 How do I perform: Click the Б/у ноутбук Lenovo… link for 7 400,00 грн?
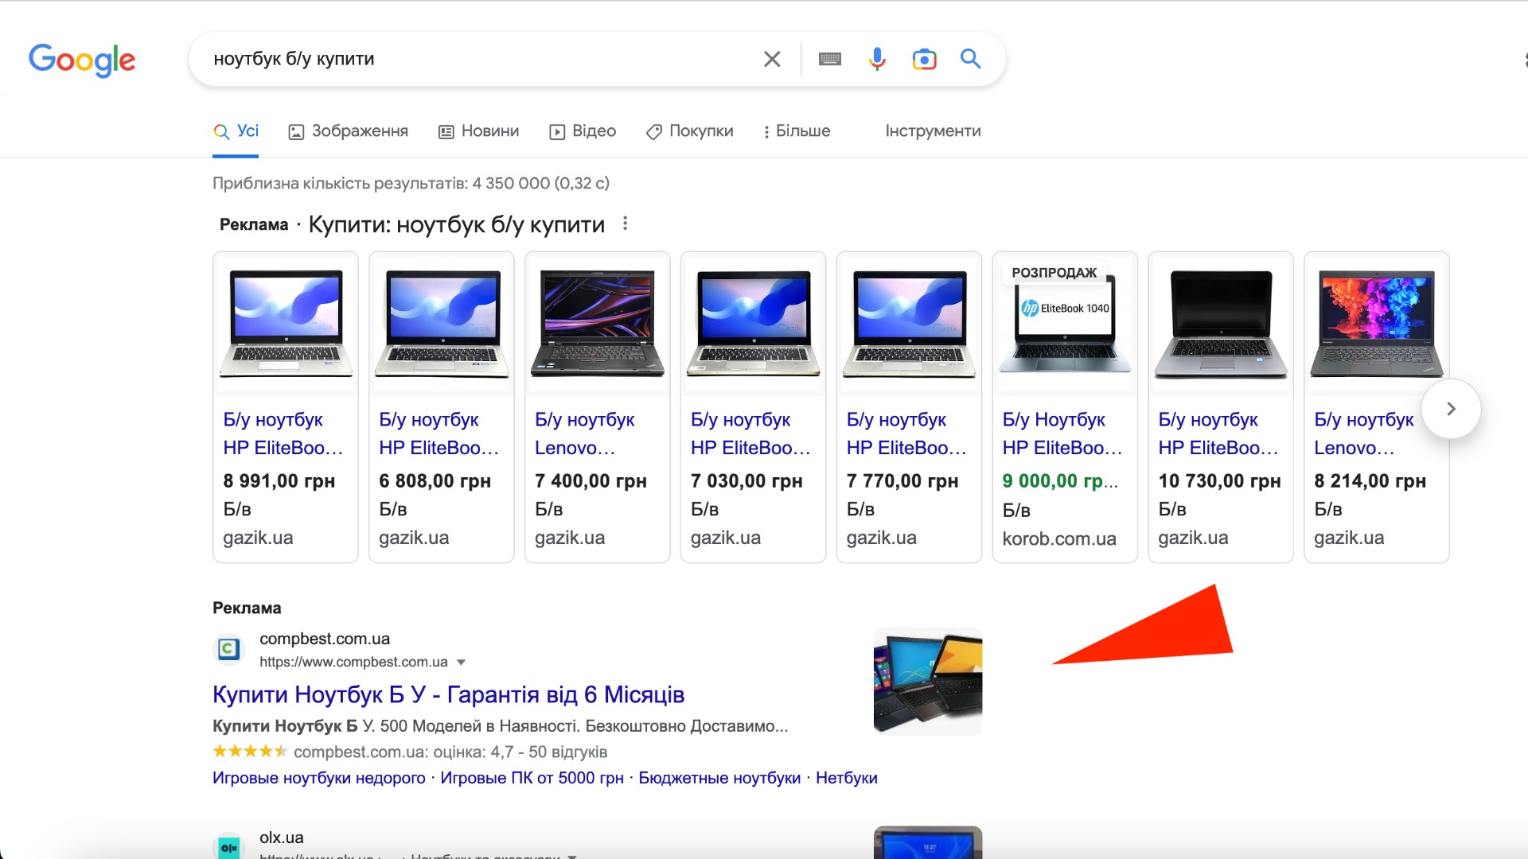[585, 433]
